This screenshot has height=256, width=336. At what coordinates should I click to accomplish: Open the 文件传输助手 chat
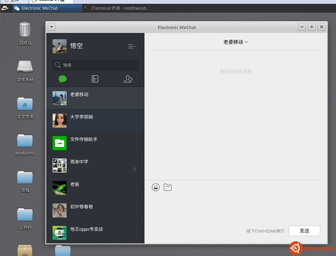click(x=95, y=143)
